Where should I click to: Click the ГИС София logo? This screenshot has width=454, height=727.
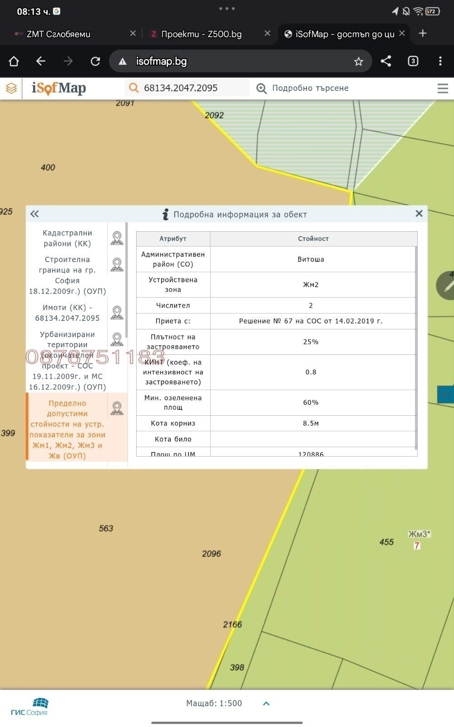pos(30,707)
